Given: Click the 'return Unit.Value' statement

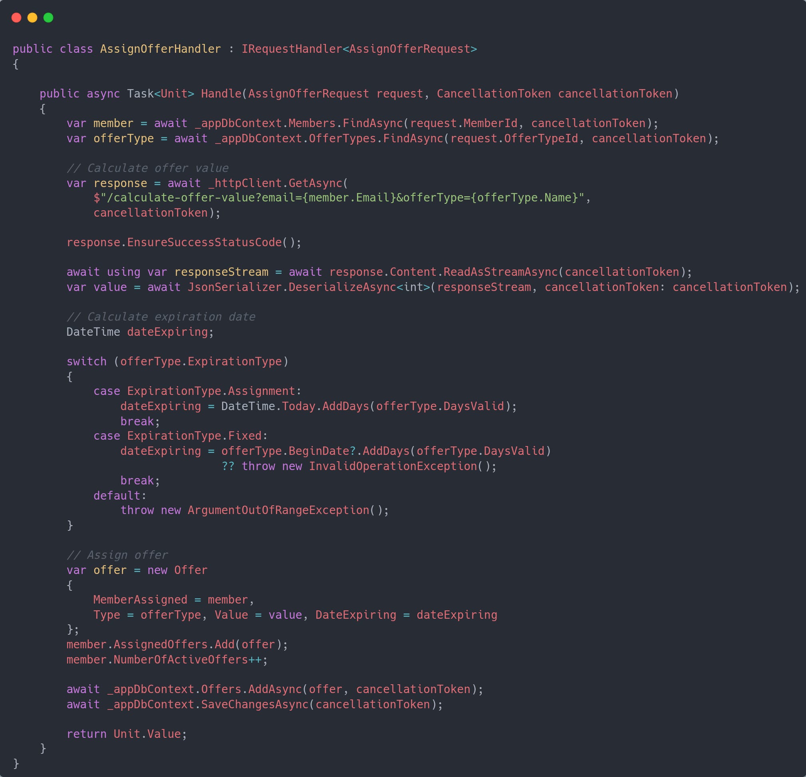Looking at the screenshot, I should pos(126,734).
